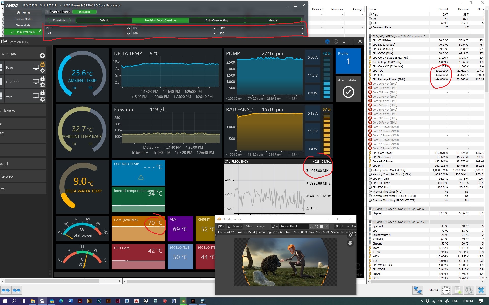This screenshot has width=489, height=305.
Task: Collapse the Control Mode section
Action: click(x=47, y=12)
